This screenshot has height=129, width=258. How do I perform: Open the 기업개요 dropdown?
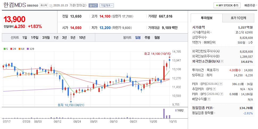point(107,5)
